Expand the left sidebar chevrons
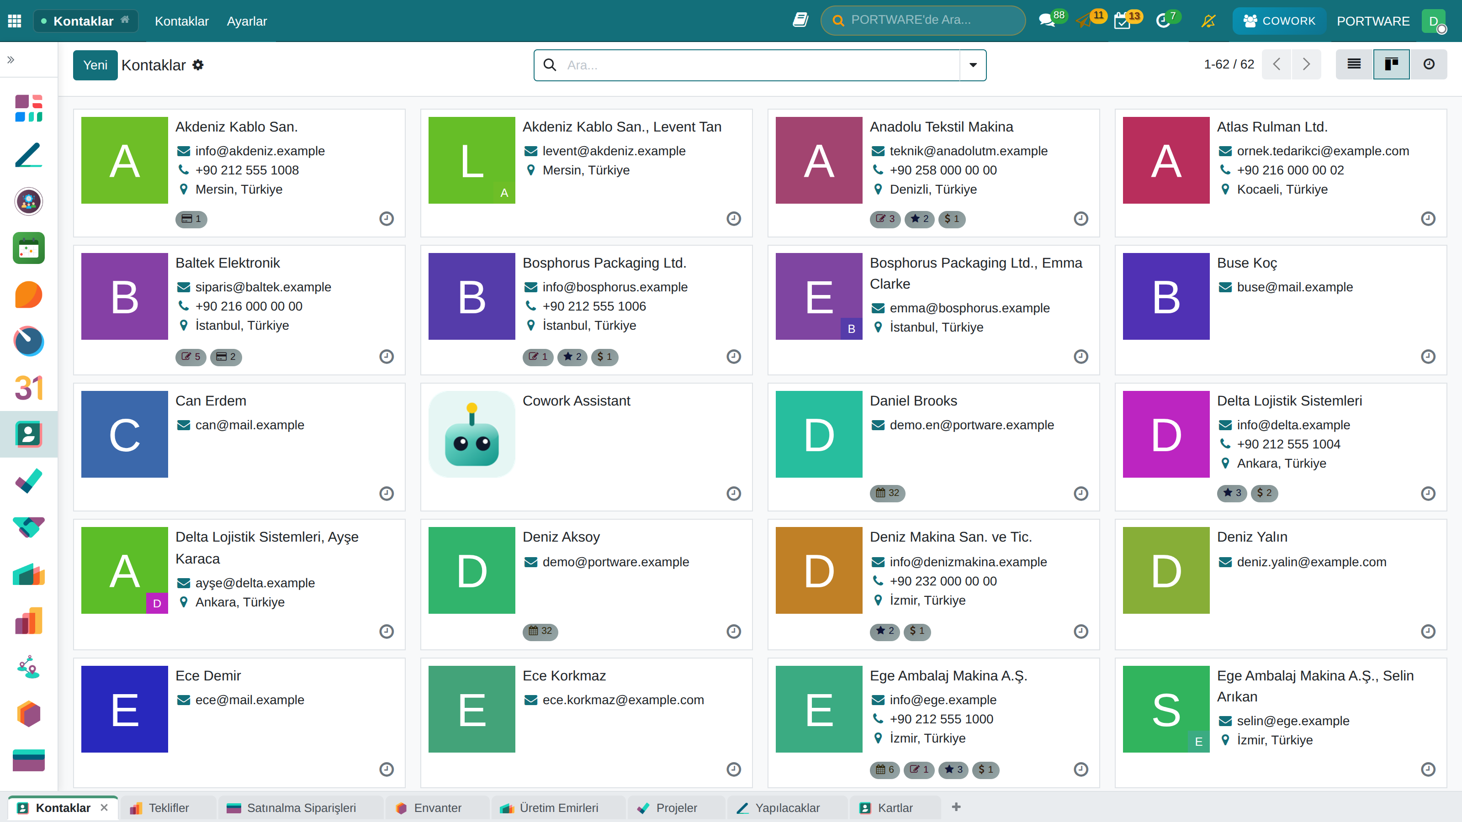Screen dimensions: 1462x822 [11, 59]
